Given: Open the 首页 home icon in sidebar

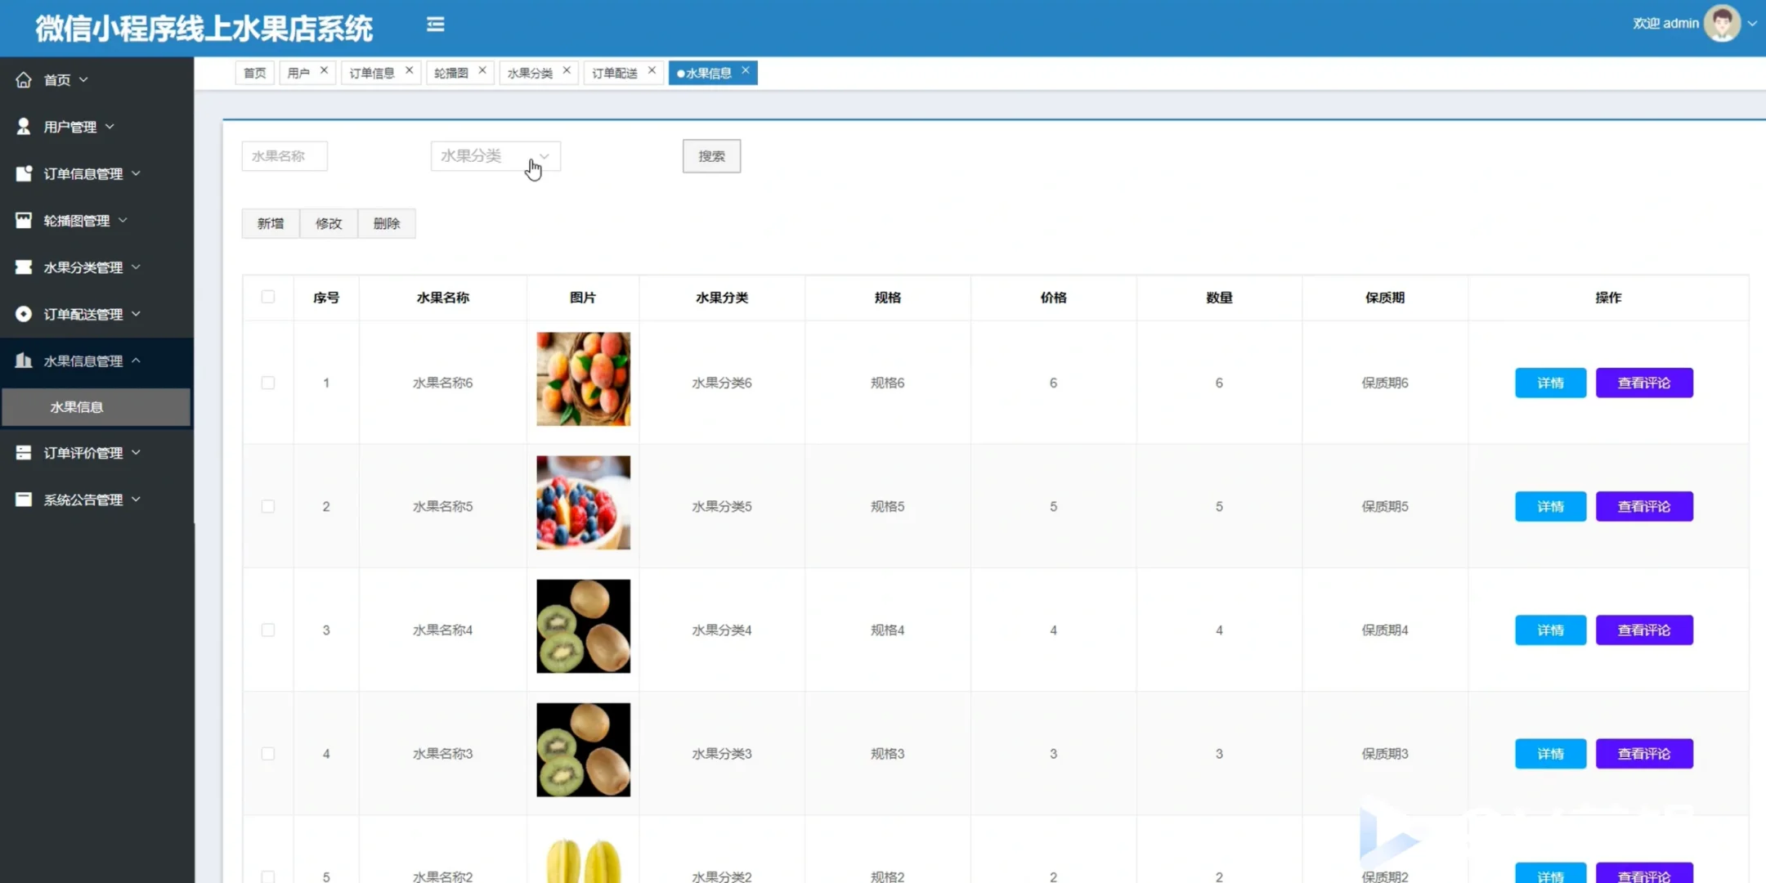Looking at the screenshot, I should coord(24,78).
